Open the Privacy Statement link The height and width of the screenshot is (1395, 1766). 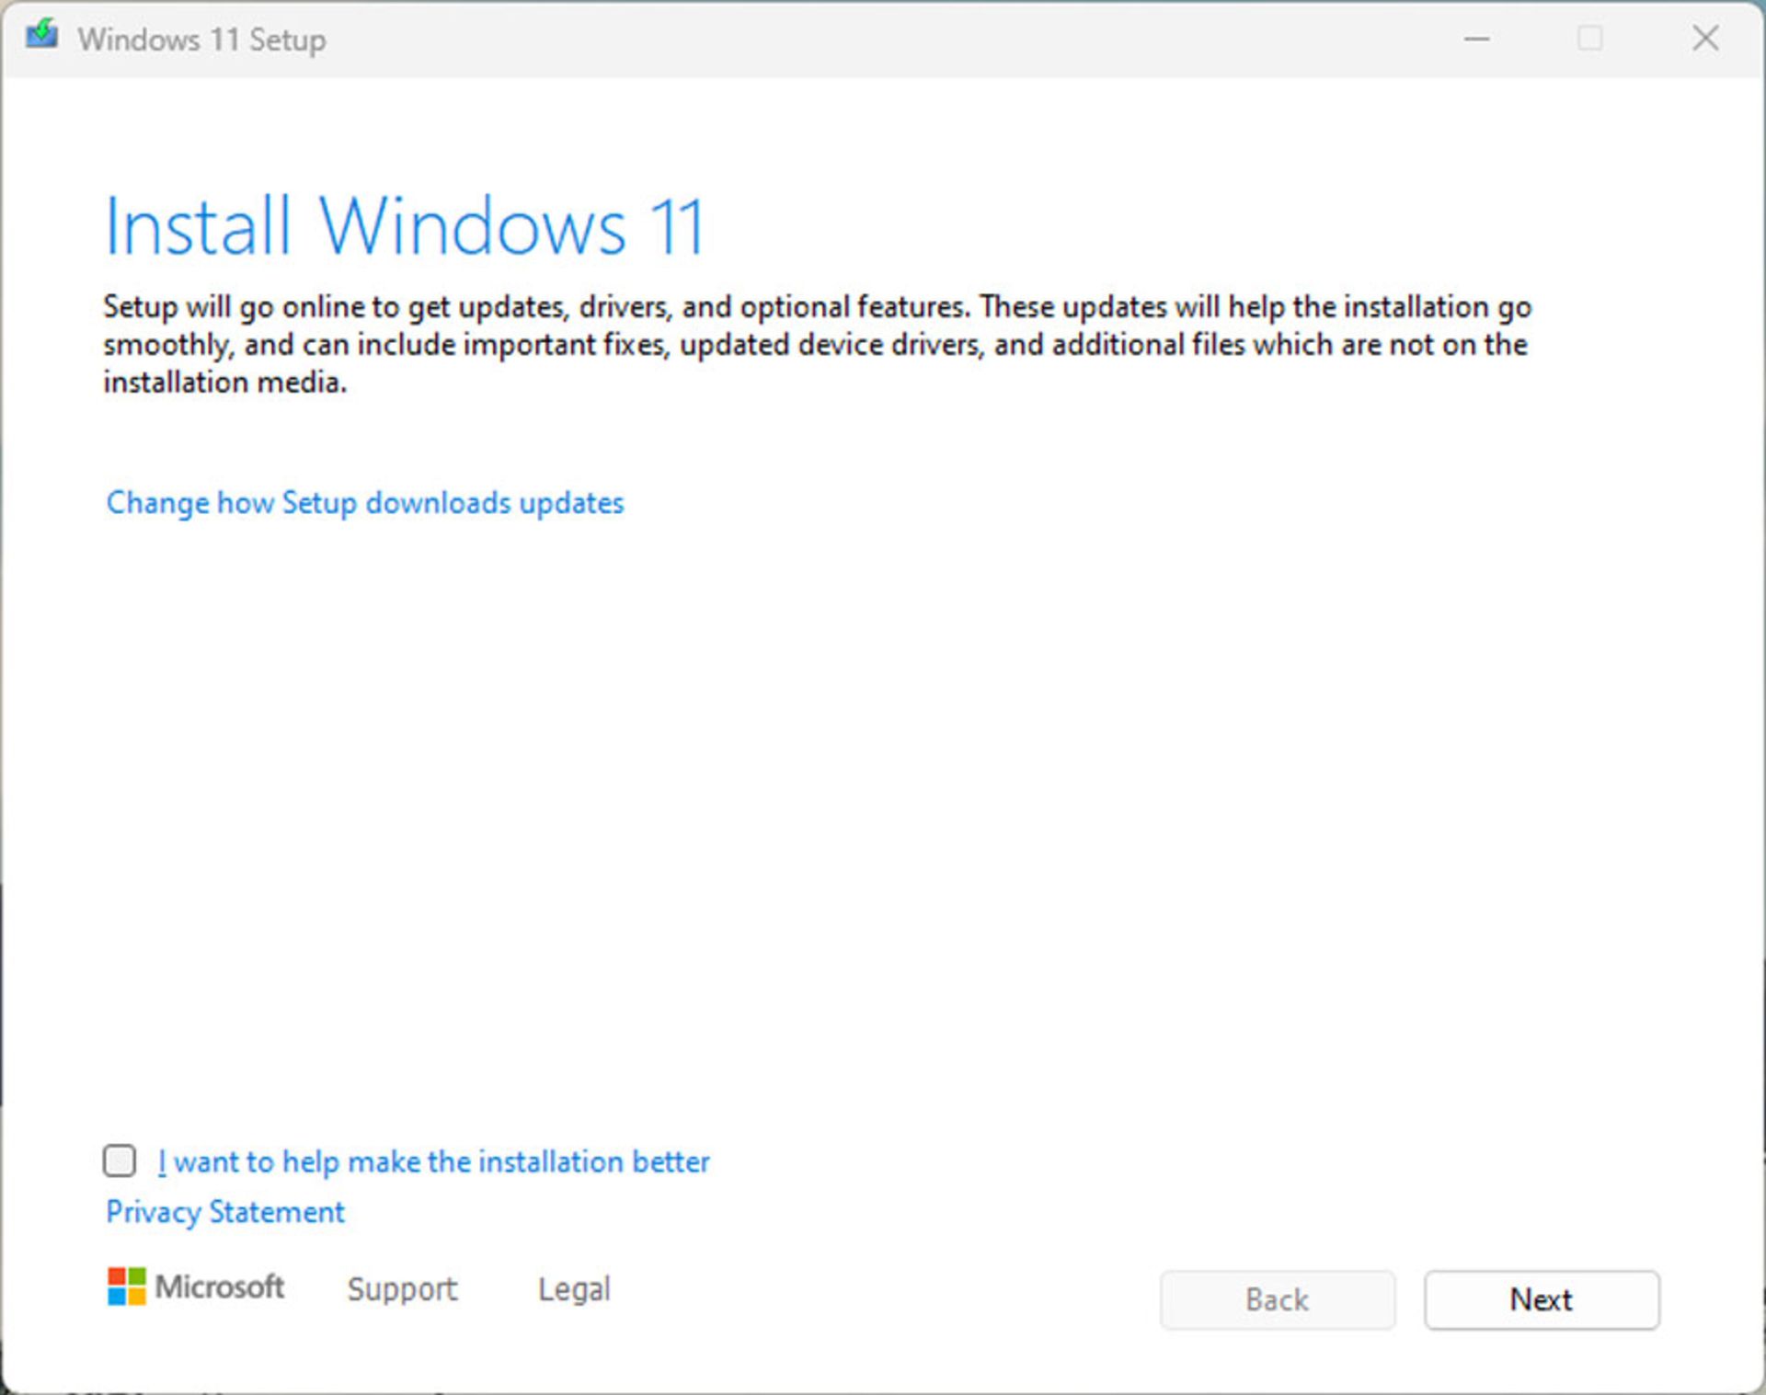225,1212
